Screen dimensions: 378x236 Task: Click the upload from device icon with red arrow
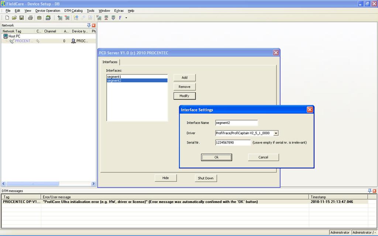(106, 18)
